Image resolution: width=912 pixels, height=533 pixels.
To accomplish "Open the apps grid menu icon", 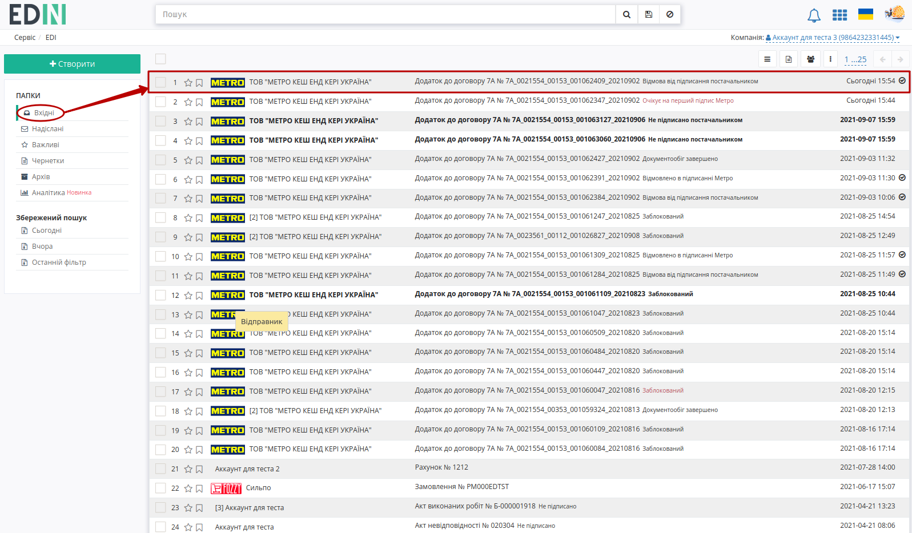I will click(839, 15).
